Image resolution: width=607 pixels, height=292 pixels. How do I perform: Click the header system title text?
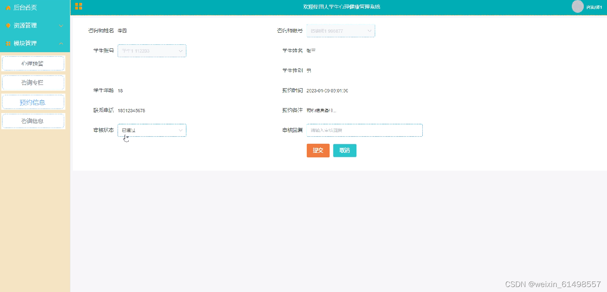click(x=342, y=7)
